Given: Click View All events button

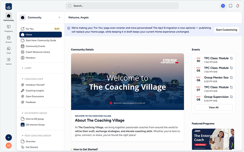Looking at the screenshot, I should pyautogui.click(x=214, y=108).
